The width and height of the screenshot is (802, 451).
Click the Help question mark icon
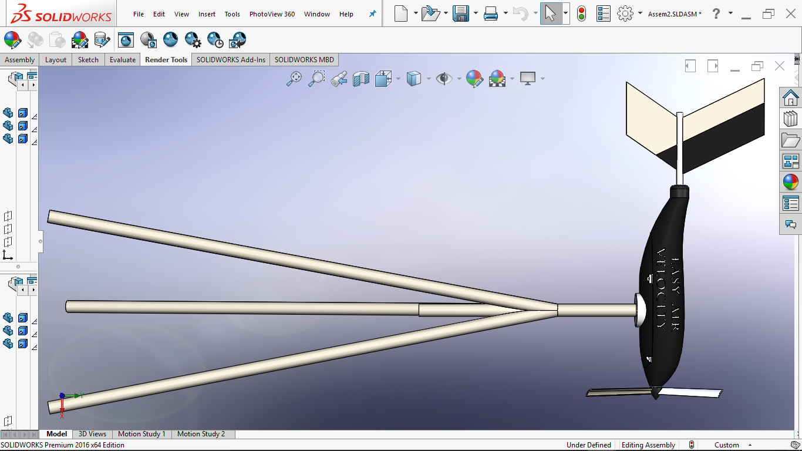(x=716, y=13)
